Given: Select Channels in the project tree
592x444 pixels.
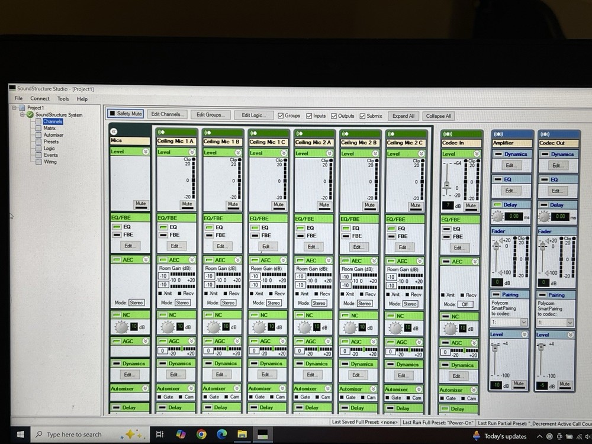Looking at the screenshot, I should click(53, 121).
